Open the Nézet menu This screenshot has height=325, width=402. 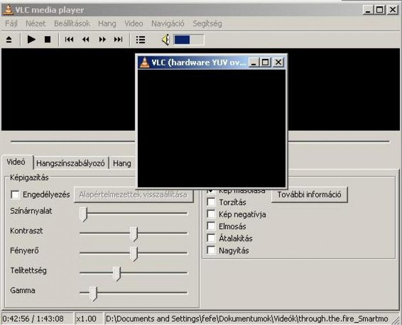(36, 24)
